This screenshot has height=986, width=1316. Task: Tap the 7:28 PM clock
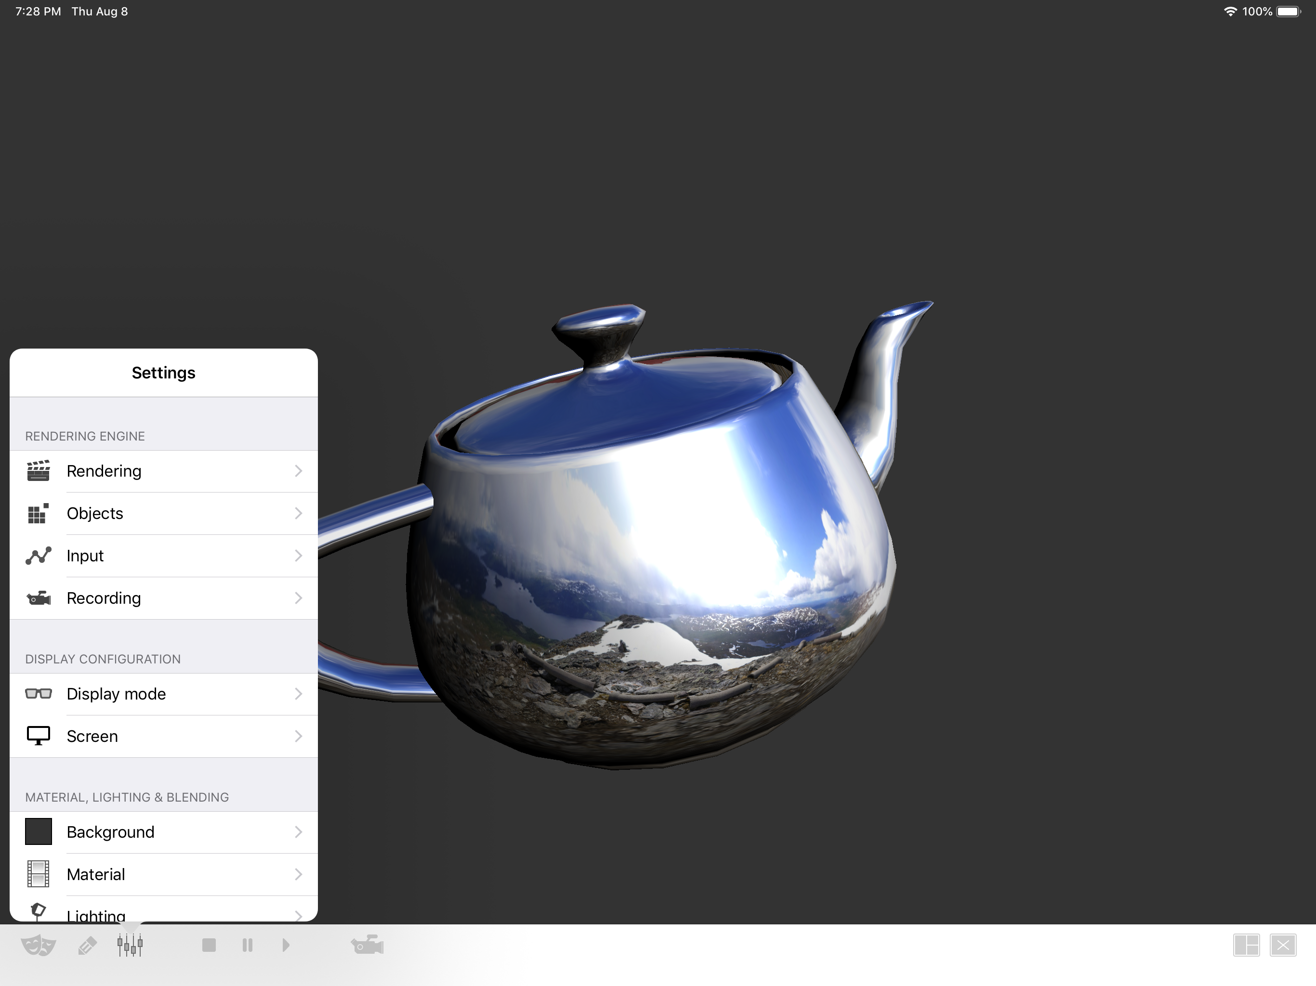38,11
